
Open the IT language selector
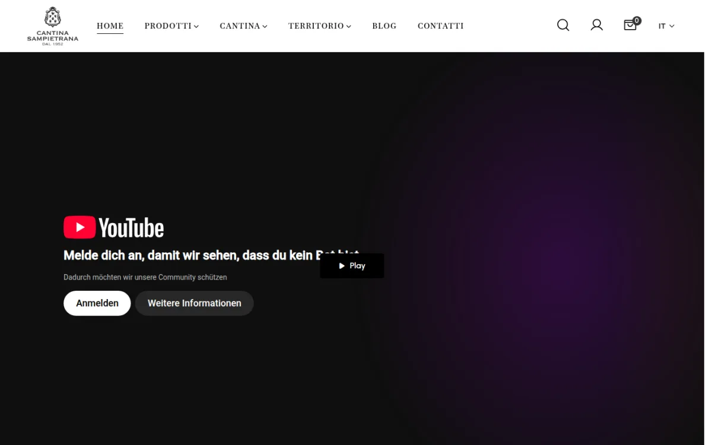666,26
